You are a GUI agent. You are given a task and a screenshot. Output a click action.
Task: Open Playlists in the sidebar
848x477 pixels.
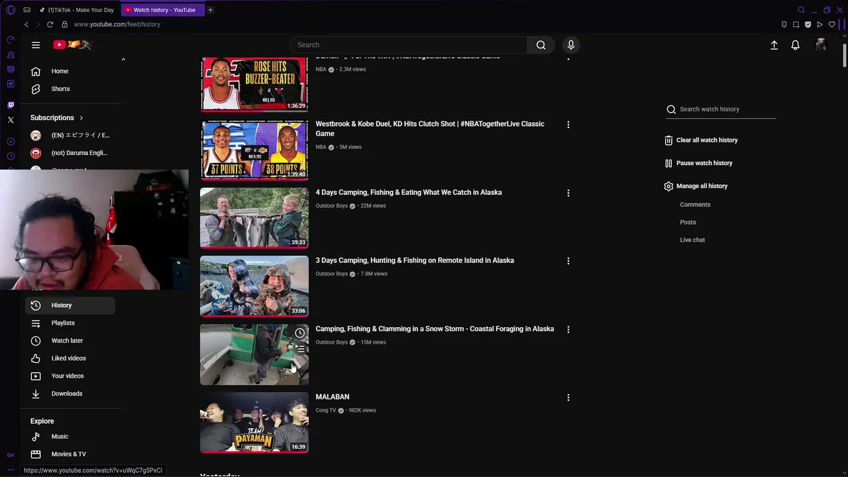(70, 323)
